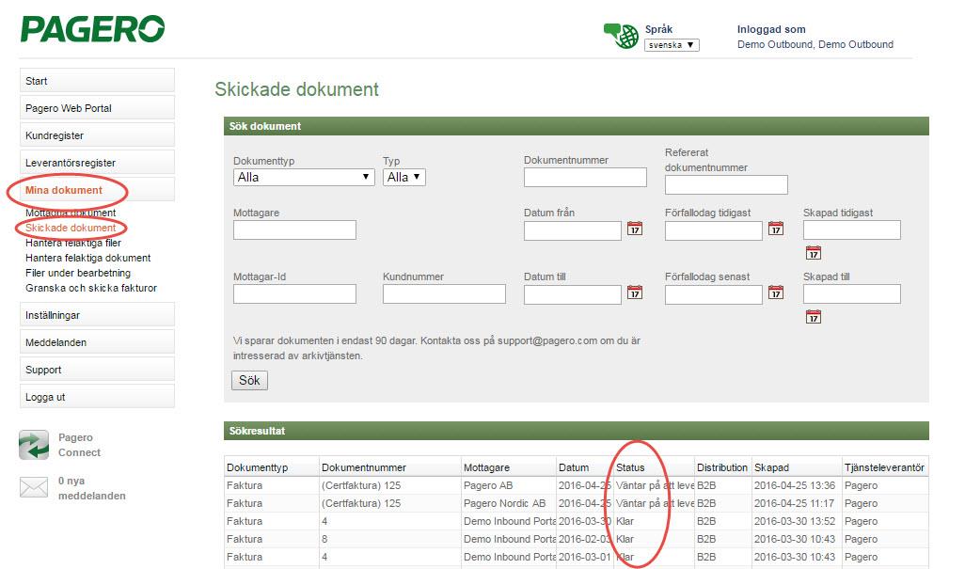Focus the Datum från input field
Screen dimensions: 965x569
pos(573,230)
